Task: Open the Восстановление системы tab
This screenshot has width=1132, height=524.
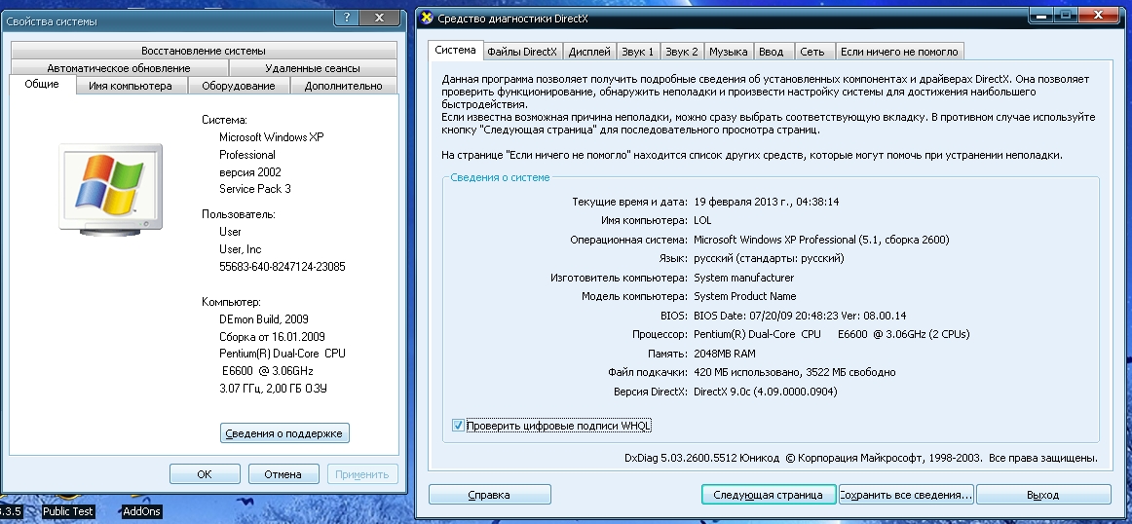Action: 204,51
